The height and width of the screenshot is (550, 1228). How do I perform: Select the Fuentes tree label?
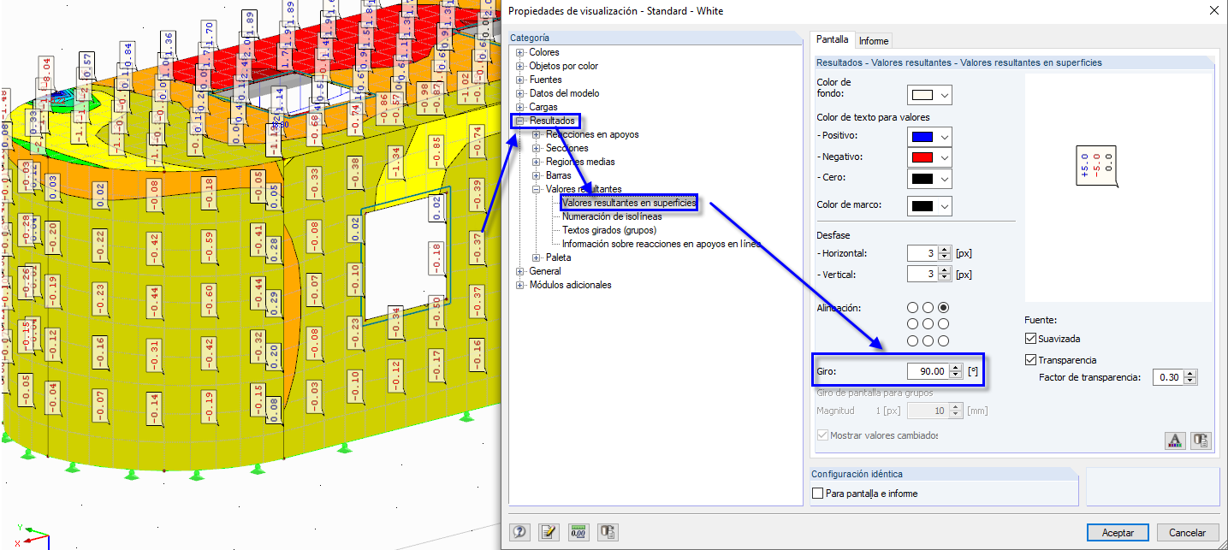point(546,80)
